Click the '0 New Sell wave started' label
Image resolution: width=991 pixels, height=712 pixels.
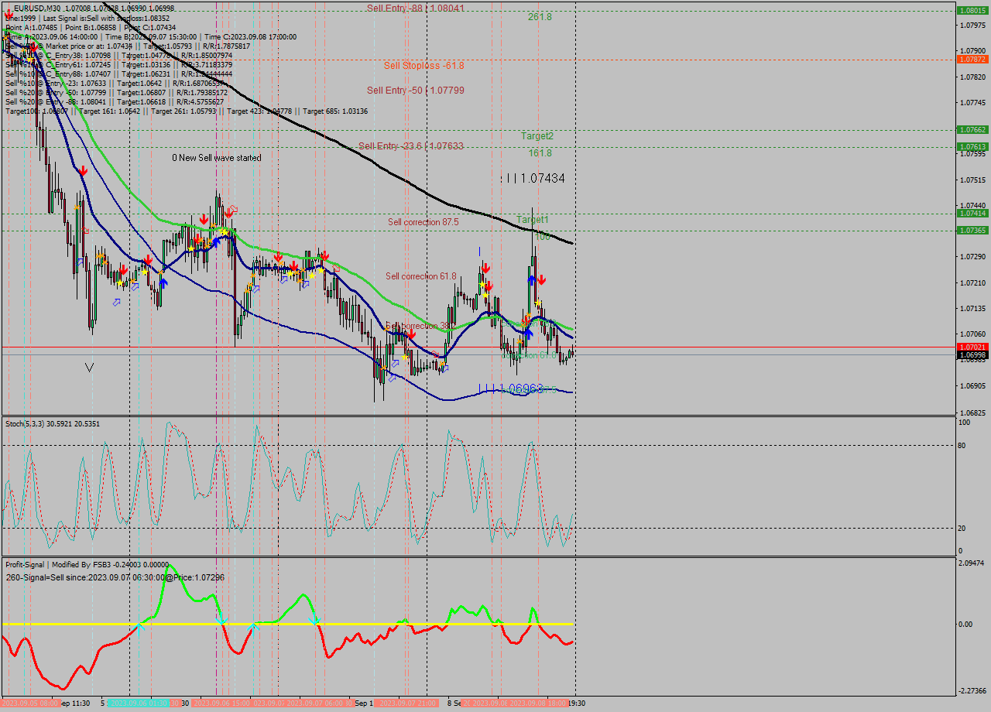tap(215, 157)
